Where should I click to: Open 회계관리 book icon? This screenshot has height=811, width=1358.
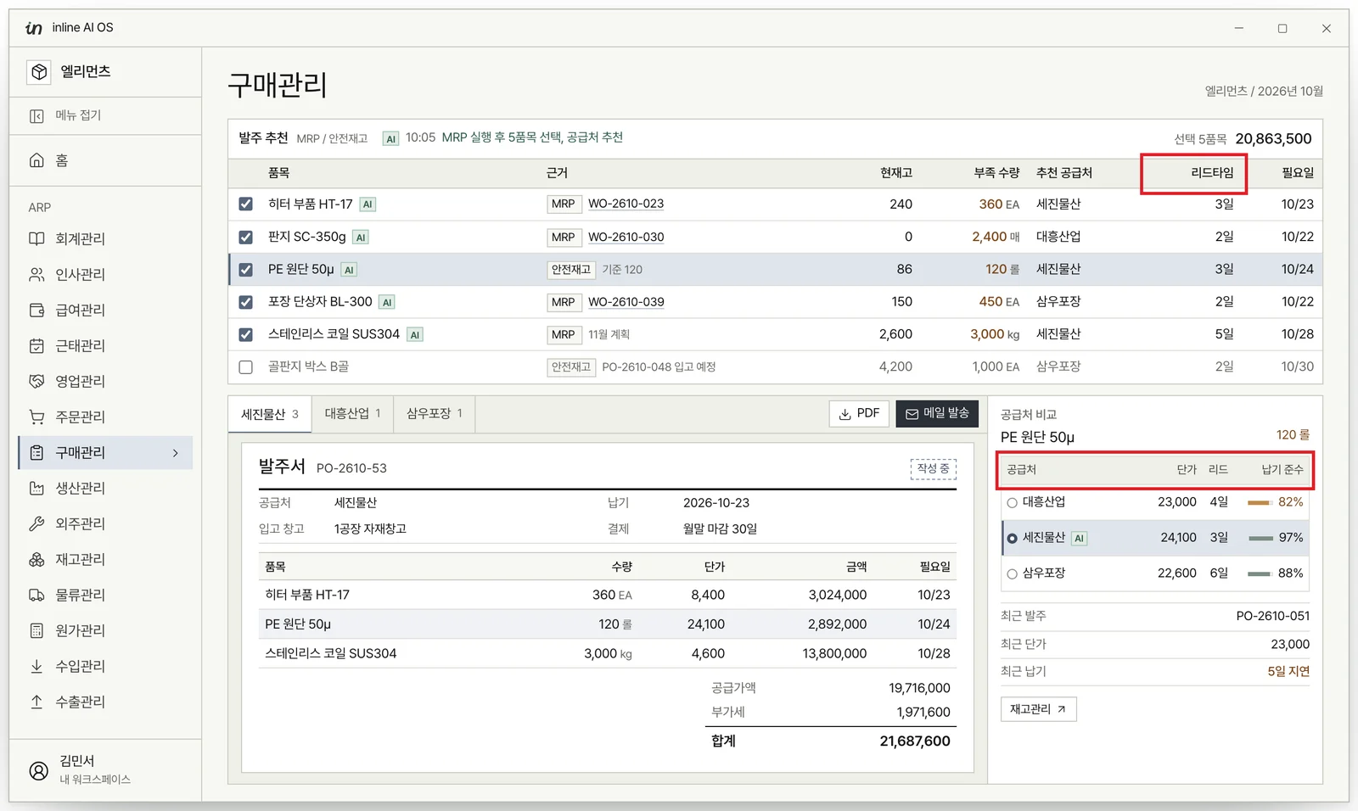pyautogui.click(x=36, y=239)
